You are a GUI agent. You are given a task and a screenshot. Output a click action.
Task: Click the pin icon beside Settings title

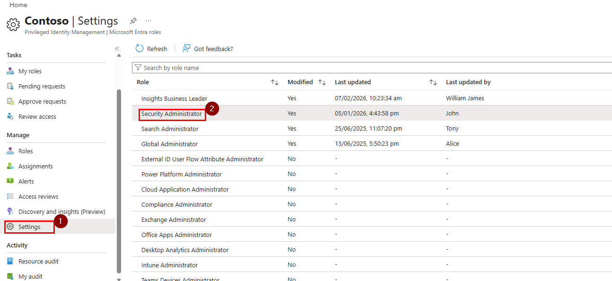click(x=133, y=21)
